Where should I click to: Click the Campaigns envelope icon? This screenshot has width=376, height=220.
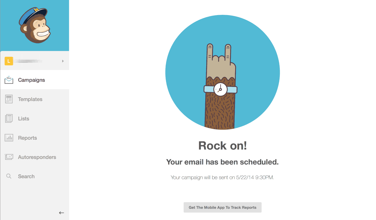(x=9, y=80)
